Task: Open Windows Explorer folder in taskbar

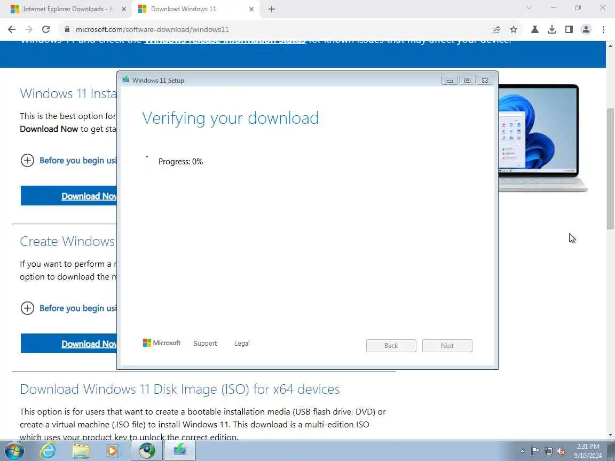Action: tap(81, 451)
